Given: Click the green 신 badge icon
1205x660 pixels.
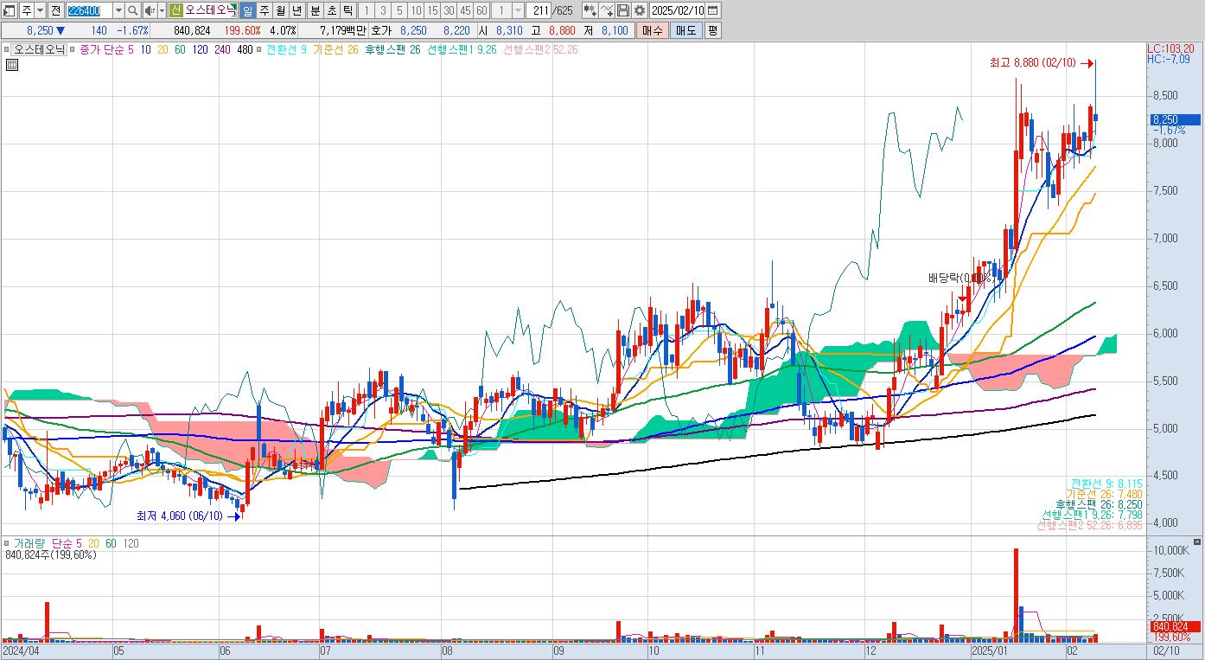Looking at the screenshot, I should click(175, 10).
